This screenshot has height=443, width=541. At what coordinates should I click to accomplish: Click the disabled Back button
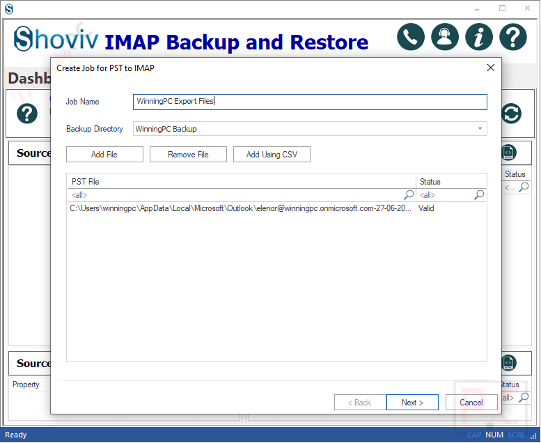coord(360,403)
